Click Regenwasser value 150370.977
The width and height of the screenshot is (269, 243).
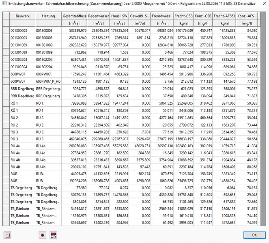click(x=99, y=45)
